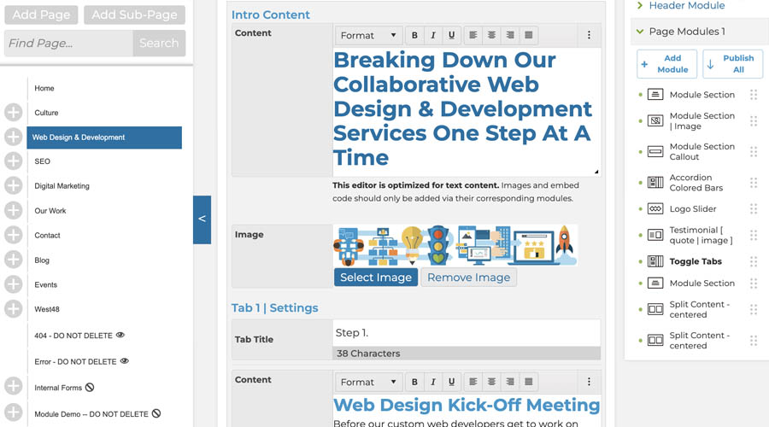Click plus icon beside Web Design & Development
769x427 pixels.
(13, 137)
